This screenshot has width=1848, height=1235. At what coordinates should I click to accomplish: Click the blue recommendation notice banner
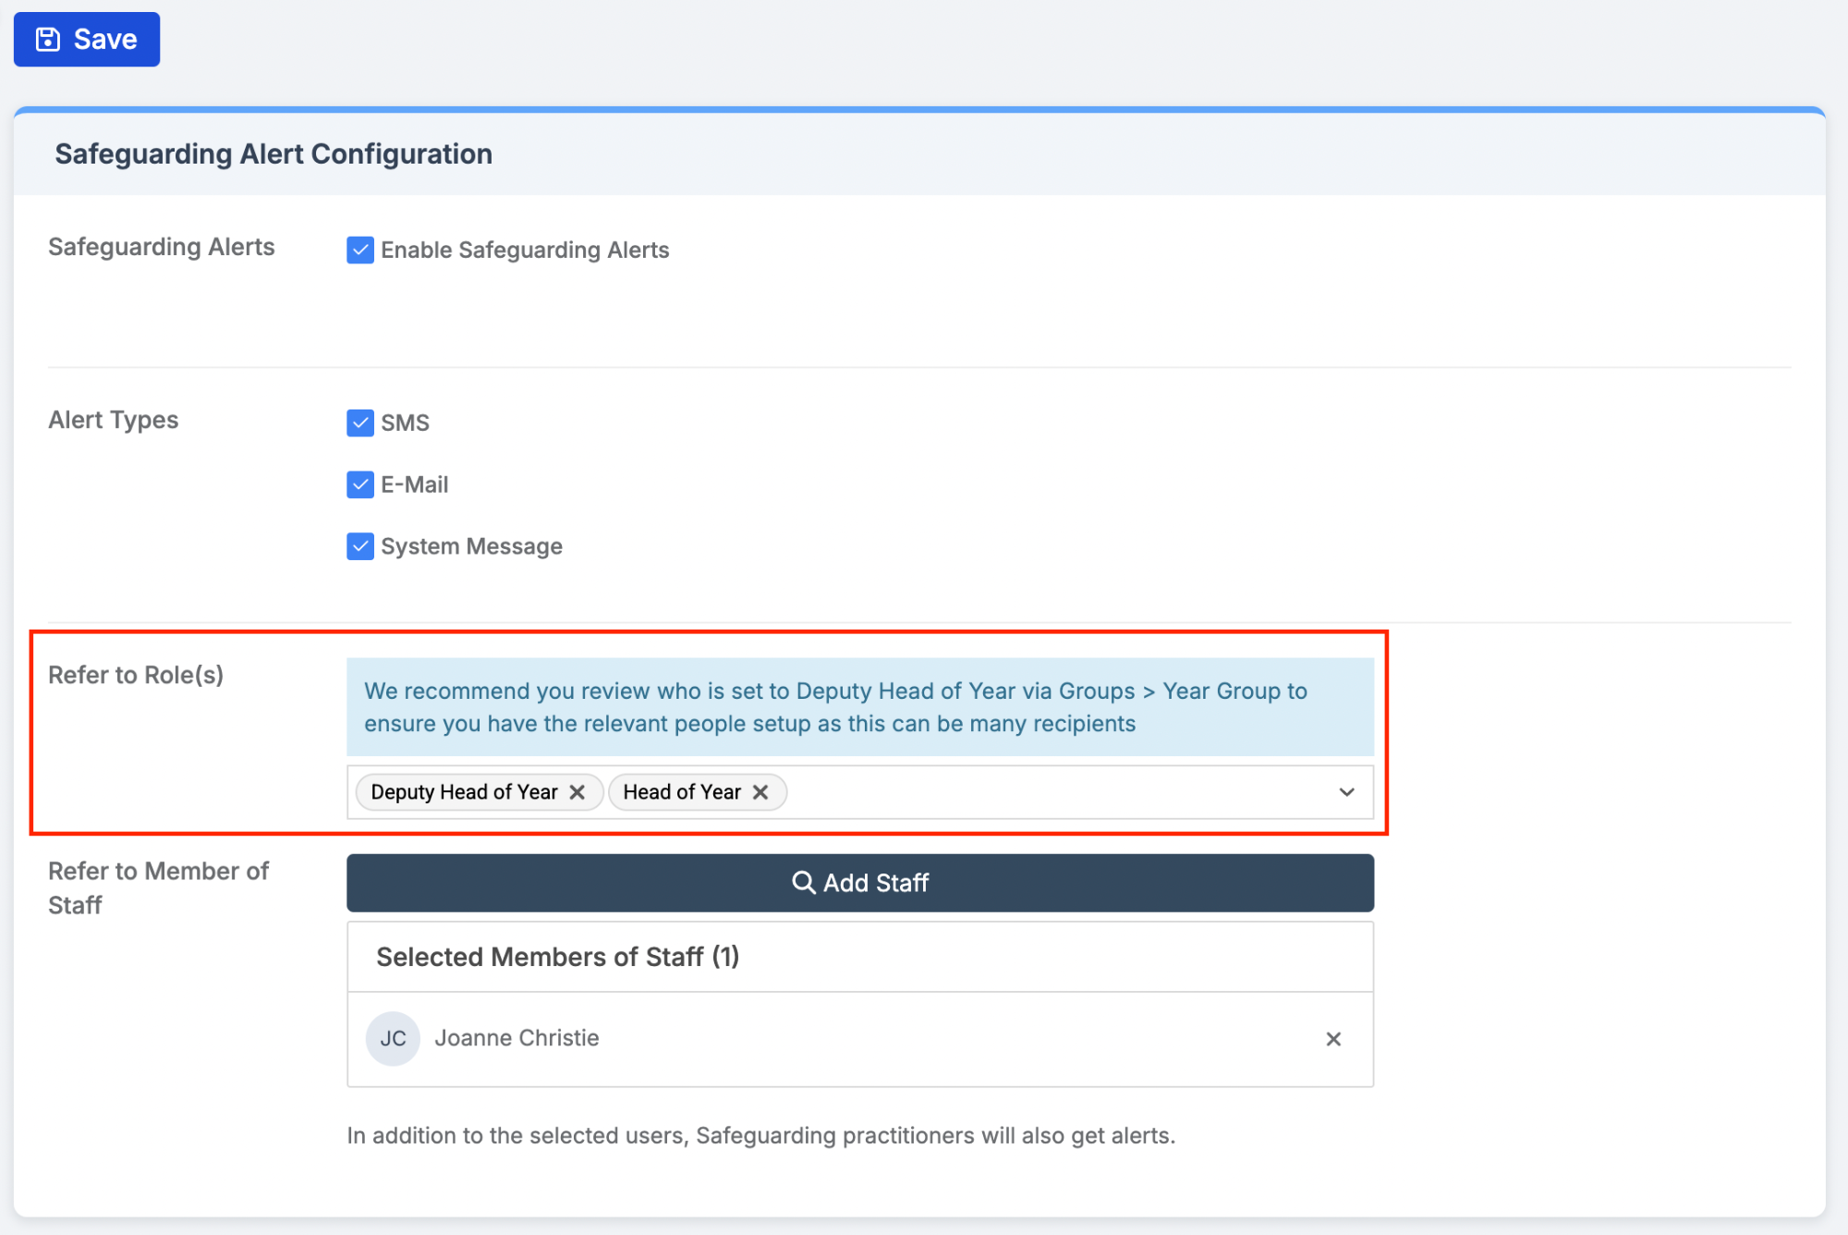click(x=859, y=706)
